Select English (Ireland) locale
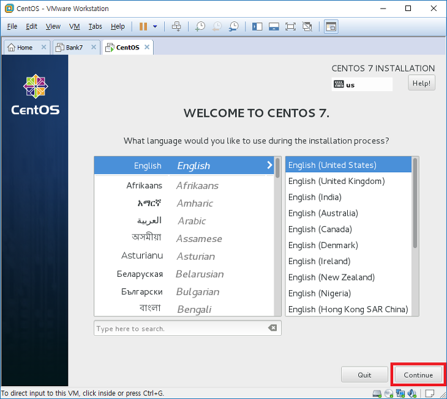Image resolution: width=447 pixels, height=399 pixels. (x=348, y=261)
